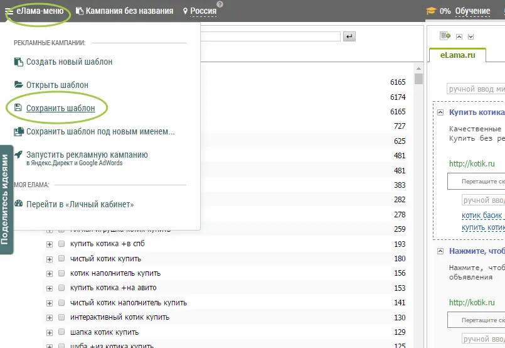The height and width of the screenshot is (348, 505).
Task: Expand the котик наполнитель купить row
Action: click(x=50, y=273)
